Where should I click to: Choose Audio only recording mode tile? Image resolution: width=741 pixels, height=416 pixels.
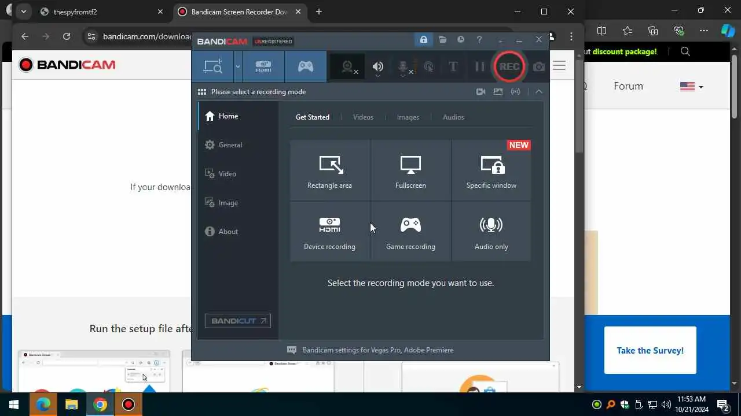click(x=491, y=232)
